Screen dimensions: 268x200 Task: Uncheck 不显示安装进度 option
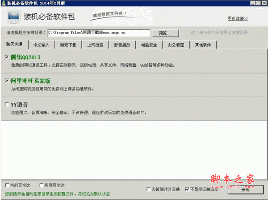(x=187, y=189)
